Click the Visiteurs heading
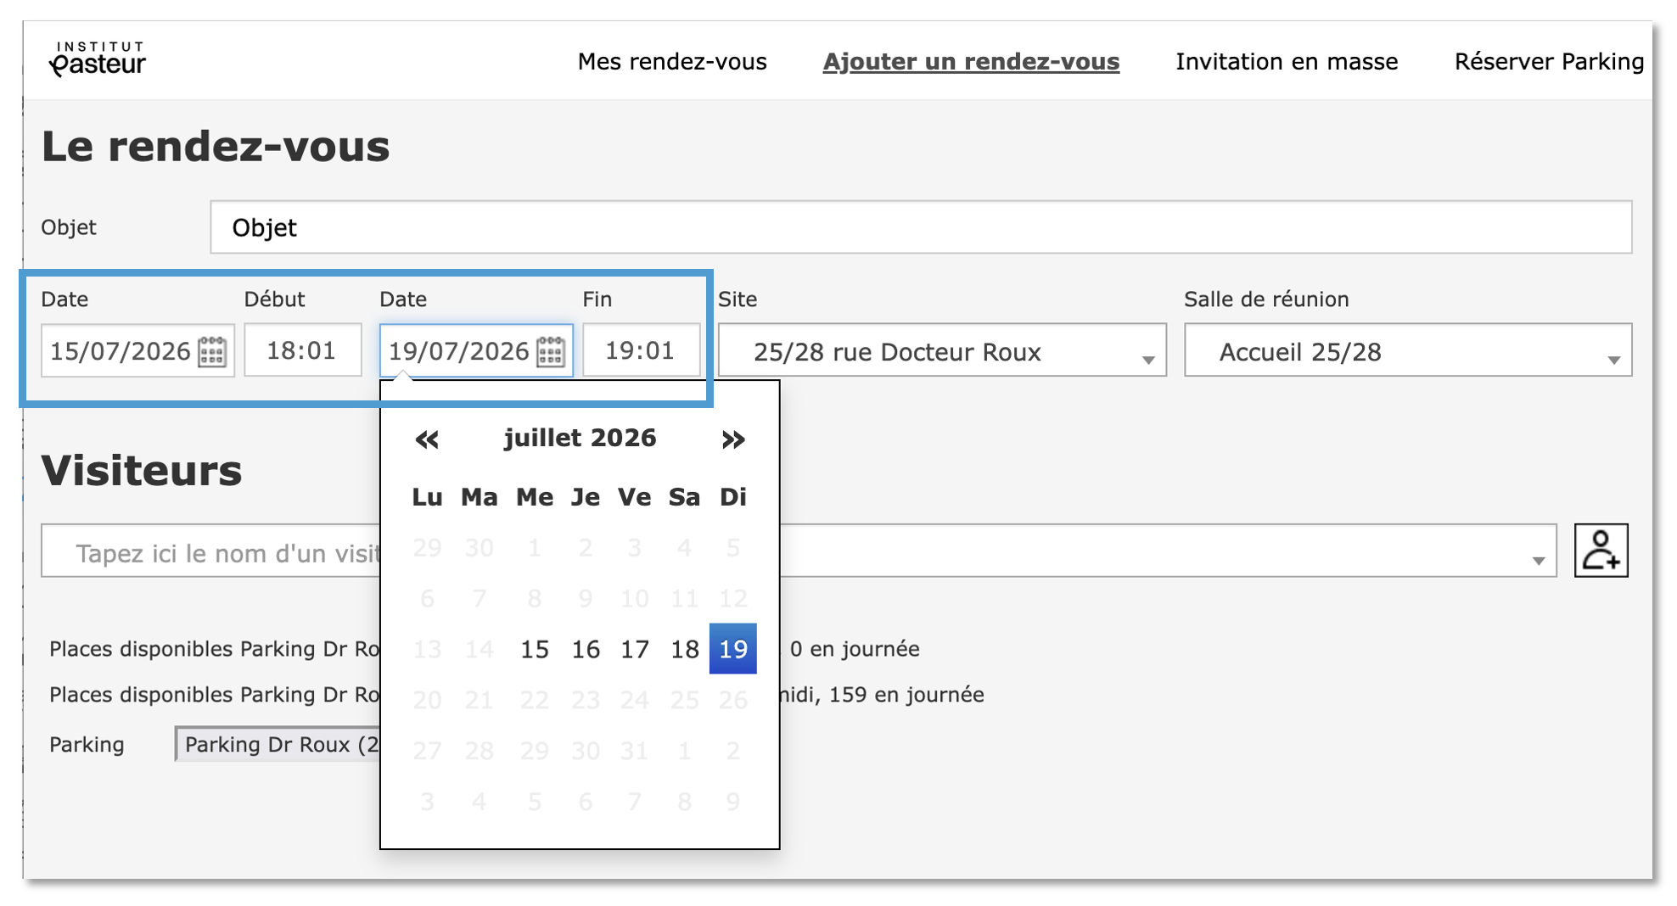This screenshot has width=1677, height=906. click(142, 470)
